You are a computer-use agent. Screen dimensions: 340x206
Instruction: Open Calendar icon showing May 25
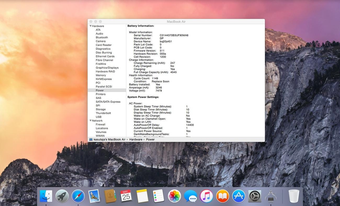click(126, 196)
